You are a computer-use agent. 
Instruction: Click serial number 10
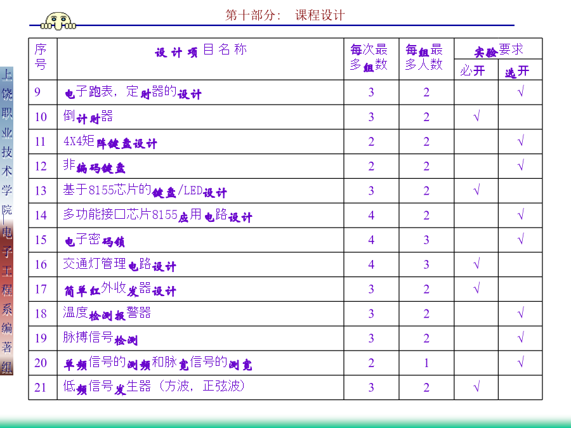pos(41,117)
